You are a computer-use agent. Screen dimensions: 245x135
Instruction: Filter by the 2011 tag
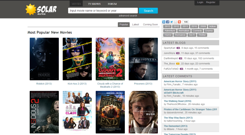click(185, 27)
